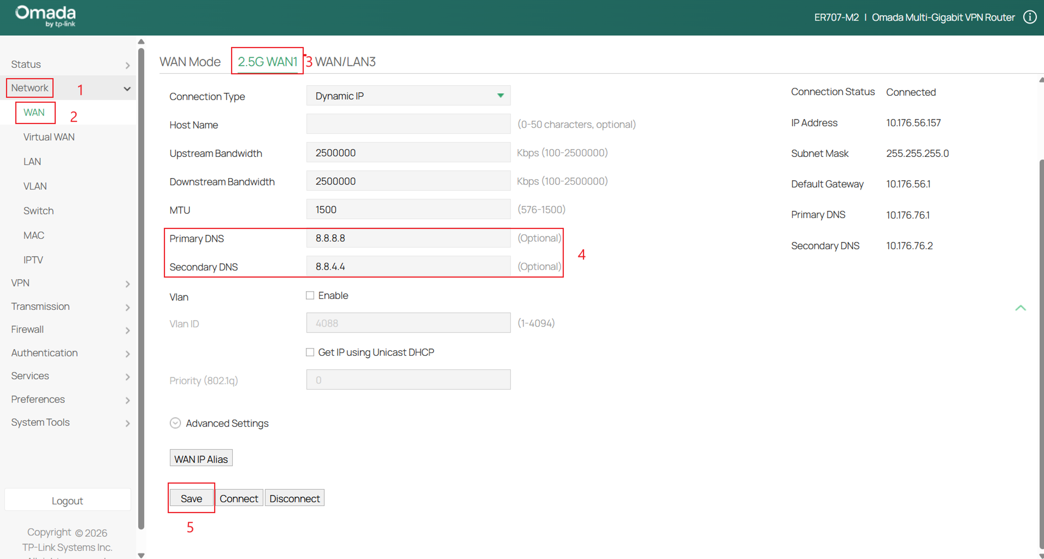Expand Advanced Settings circle icon
1044x559 pixels.
tap(175, 423)
